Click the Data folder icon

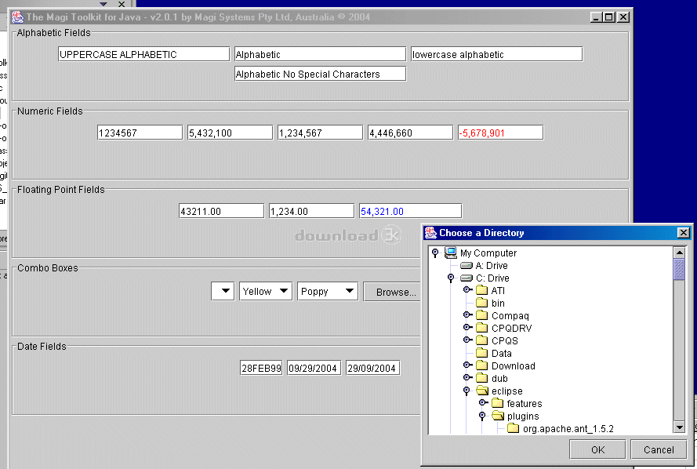point(481,354)
